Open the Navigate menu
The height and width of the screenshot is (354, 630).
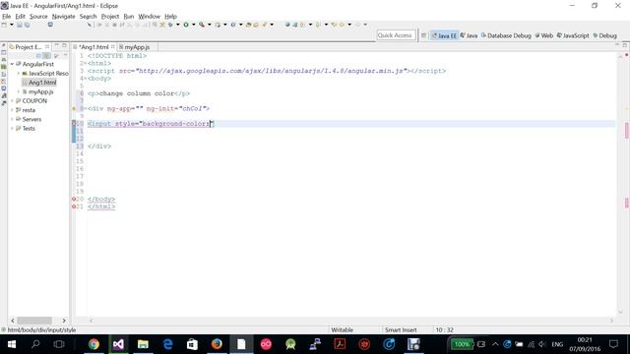click(x=63, y=17)
